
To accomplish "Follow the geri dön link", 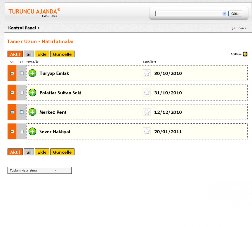I will pos(239,28).
